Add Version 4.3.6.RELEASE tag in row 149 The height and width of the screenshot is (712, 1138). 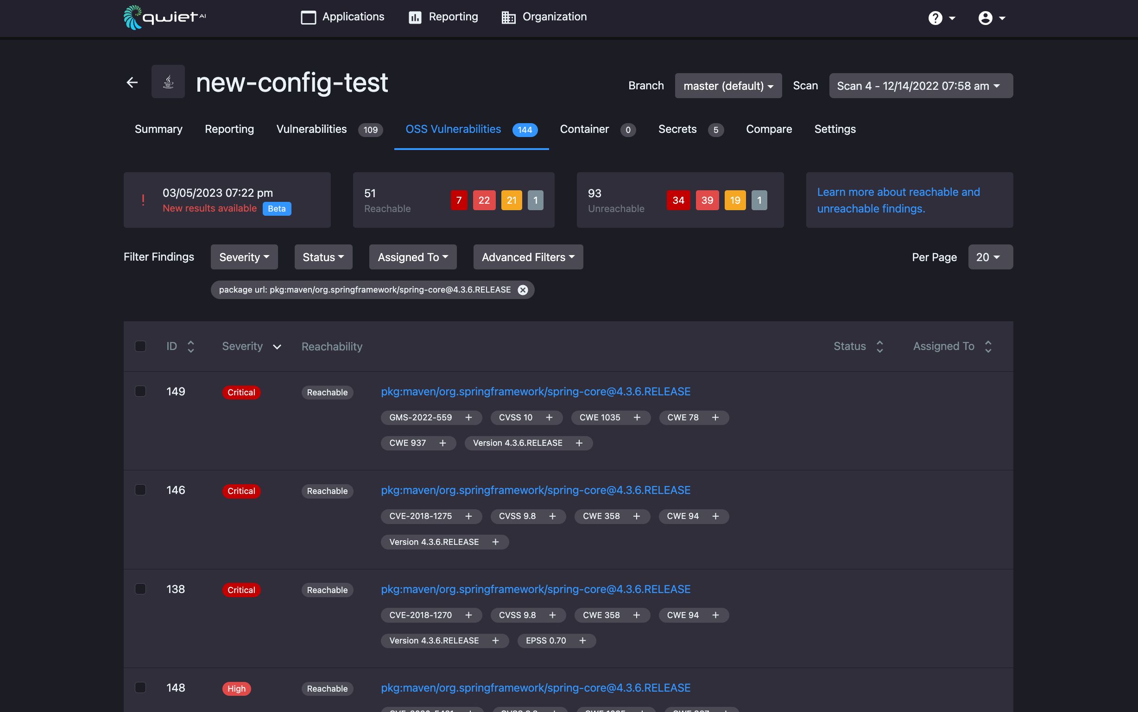579,443
